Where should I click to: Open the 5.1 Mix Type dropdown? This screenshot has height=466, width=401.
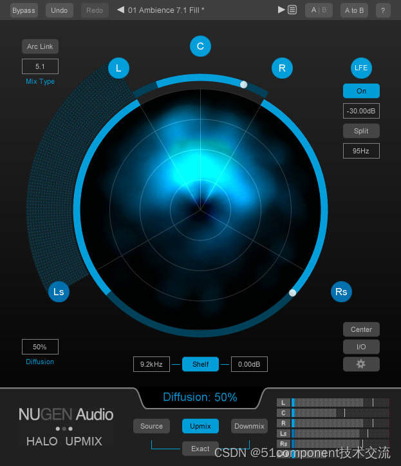40,66
